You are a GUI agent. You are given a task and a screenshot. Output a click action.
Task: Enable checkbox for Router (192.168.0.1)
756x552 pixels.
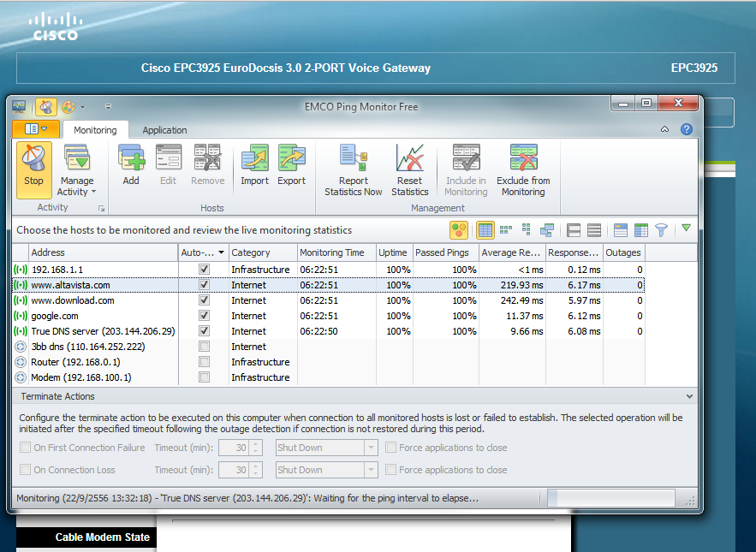pos(204,362)
